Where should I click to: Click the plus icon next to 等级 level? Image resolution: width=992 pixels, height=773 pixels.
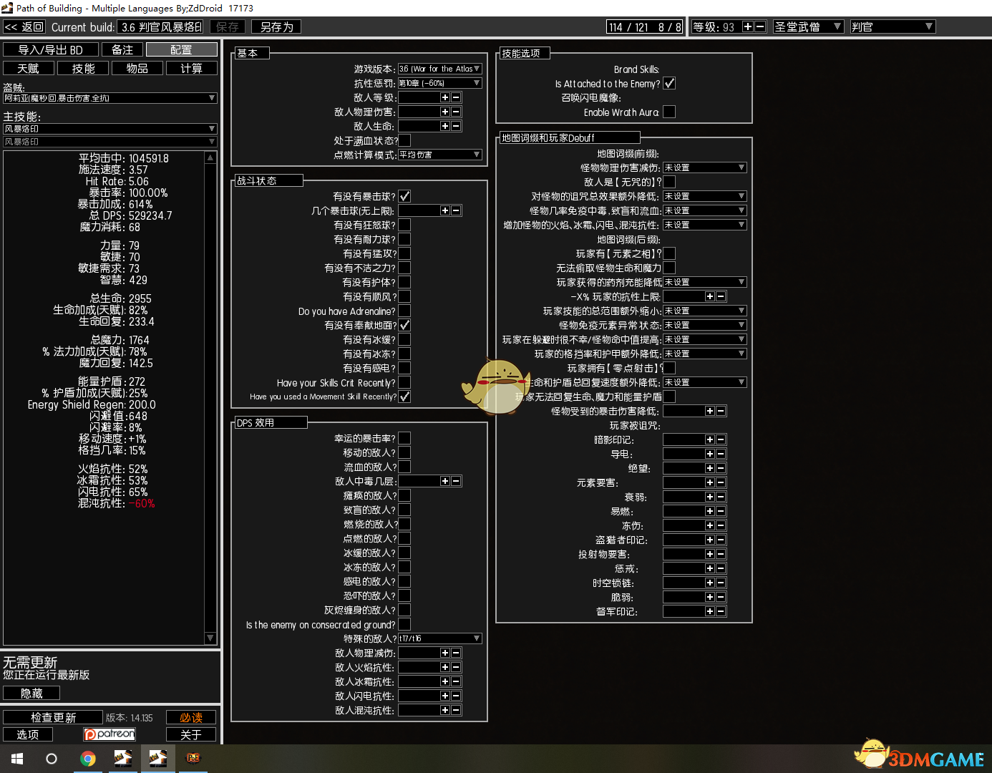[748, 26]
